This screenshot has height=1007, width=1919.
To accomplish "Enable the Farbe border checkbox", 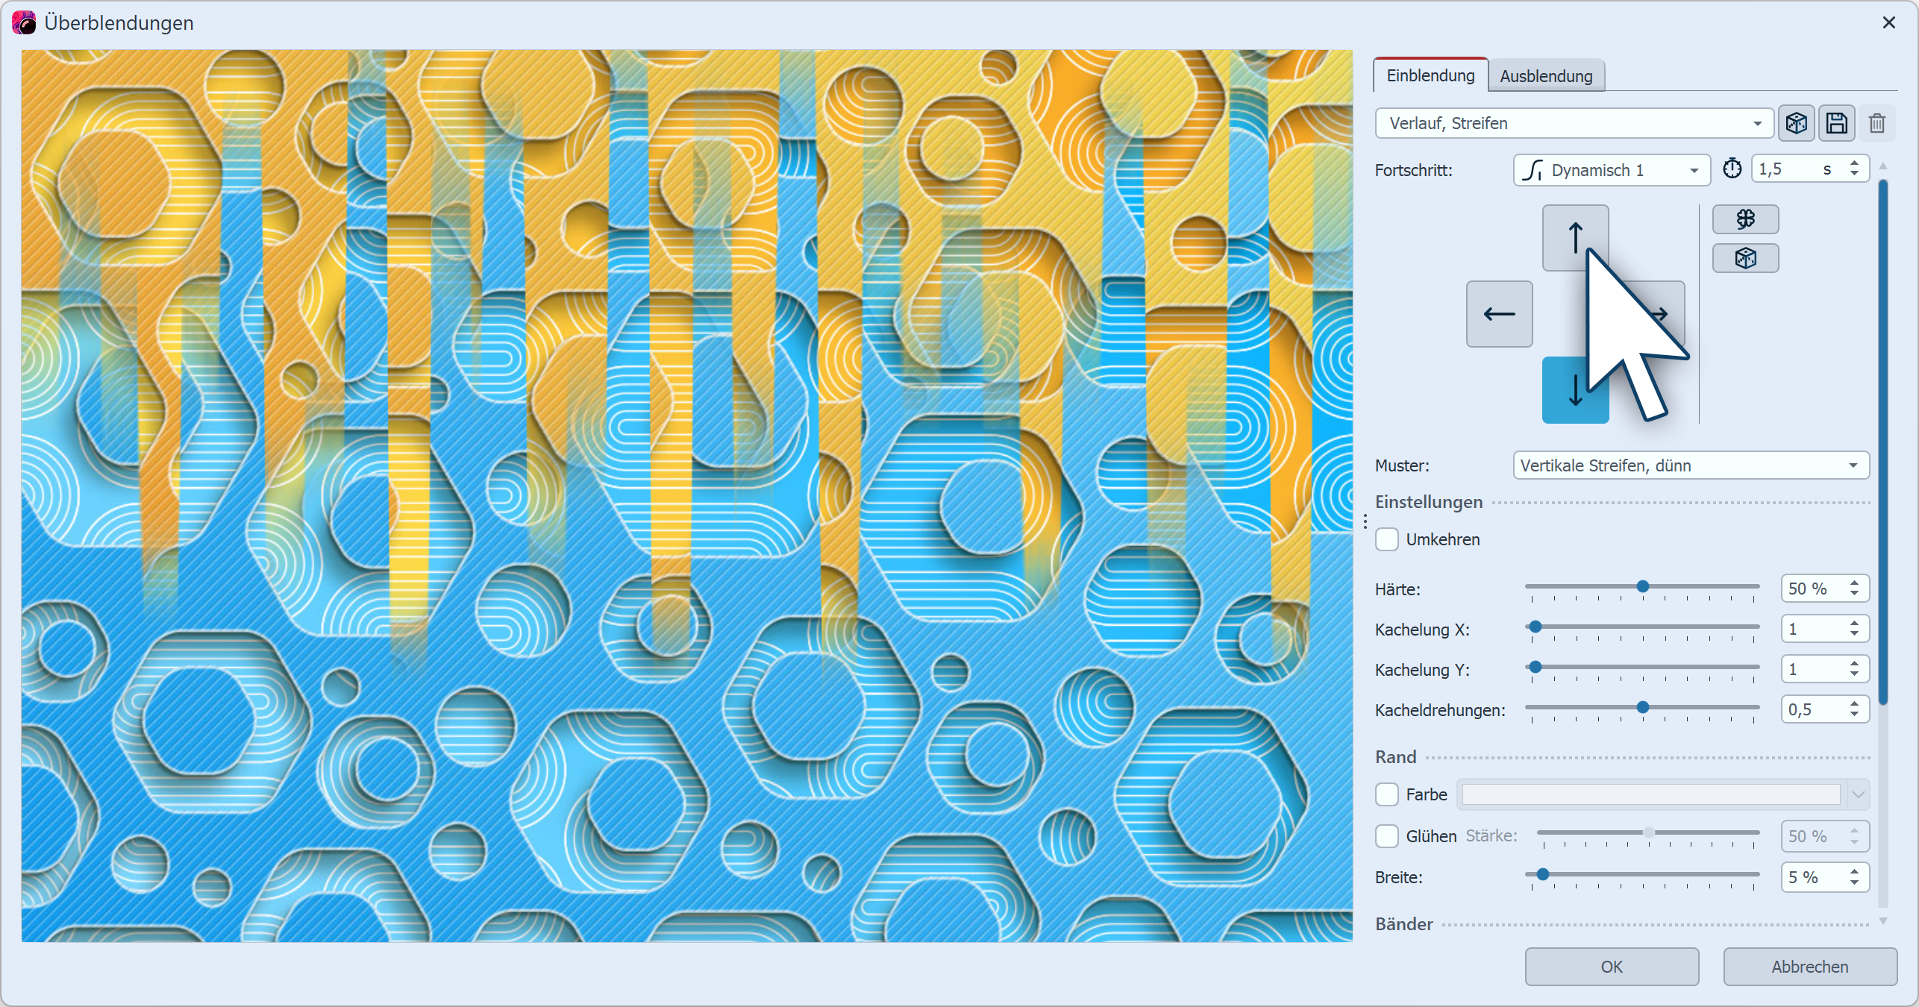I will click(1387, 794).
